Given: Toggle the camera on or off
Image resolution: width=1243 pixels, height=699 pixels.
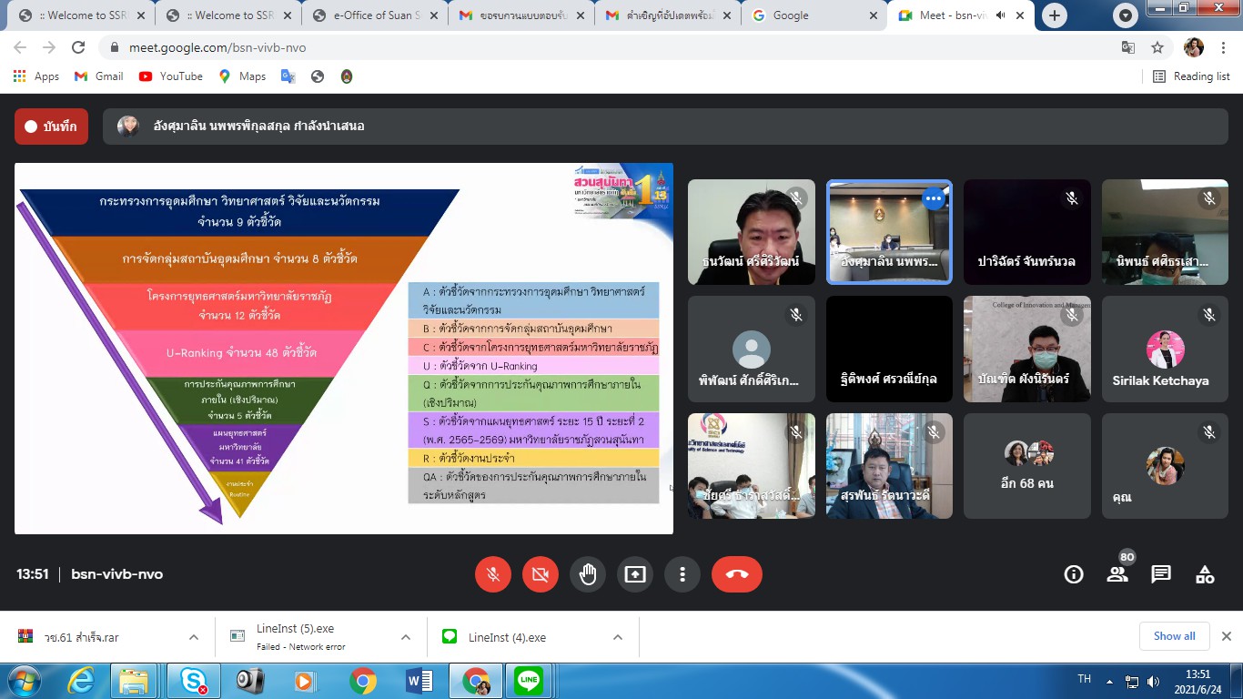Looking at the screenshot, I should (x=541, y=574).
